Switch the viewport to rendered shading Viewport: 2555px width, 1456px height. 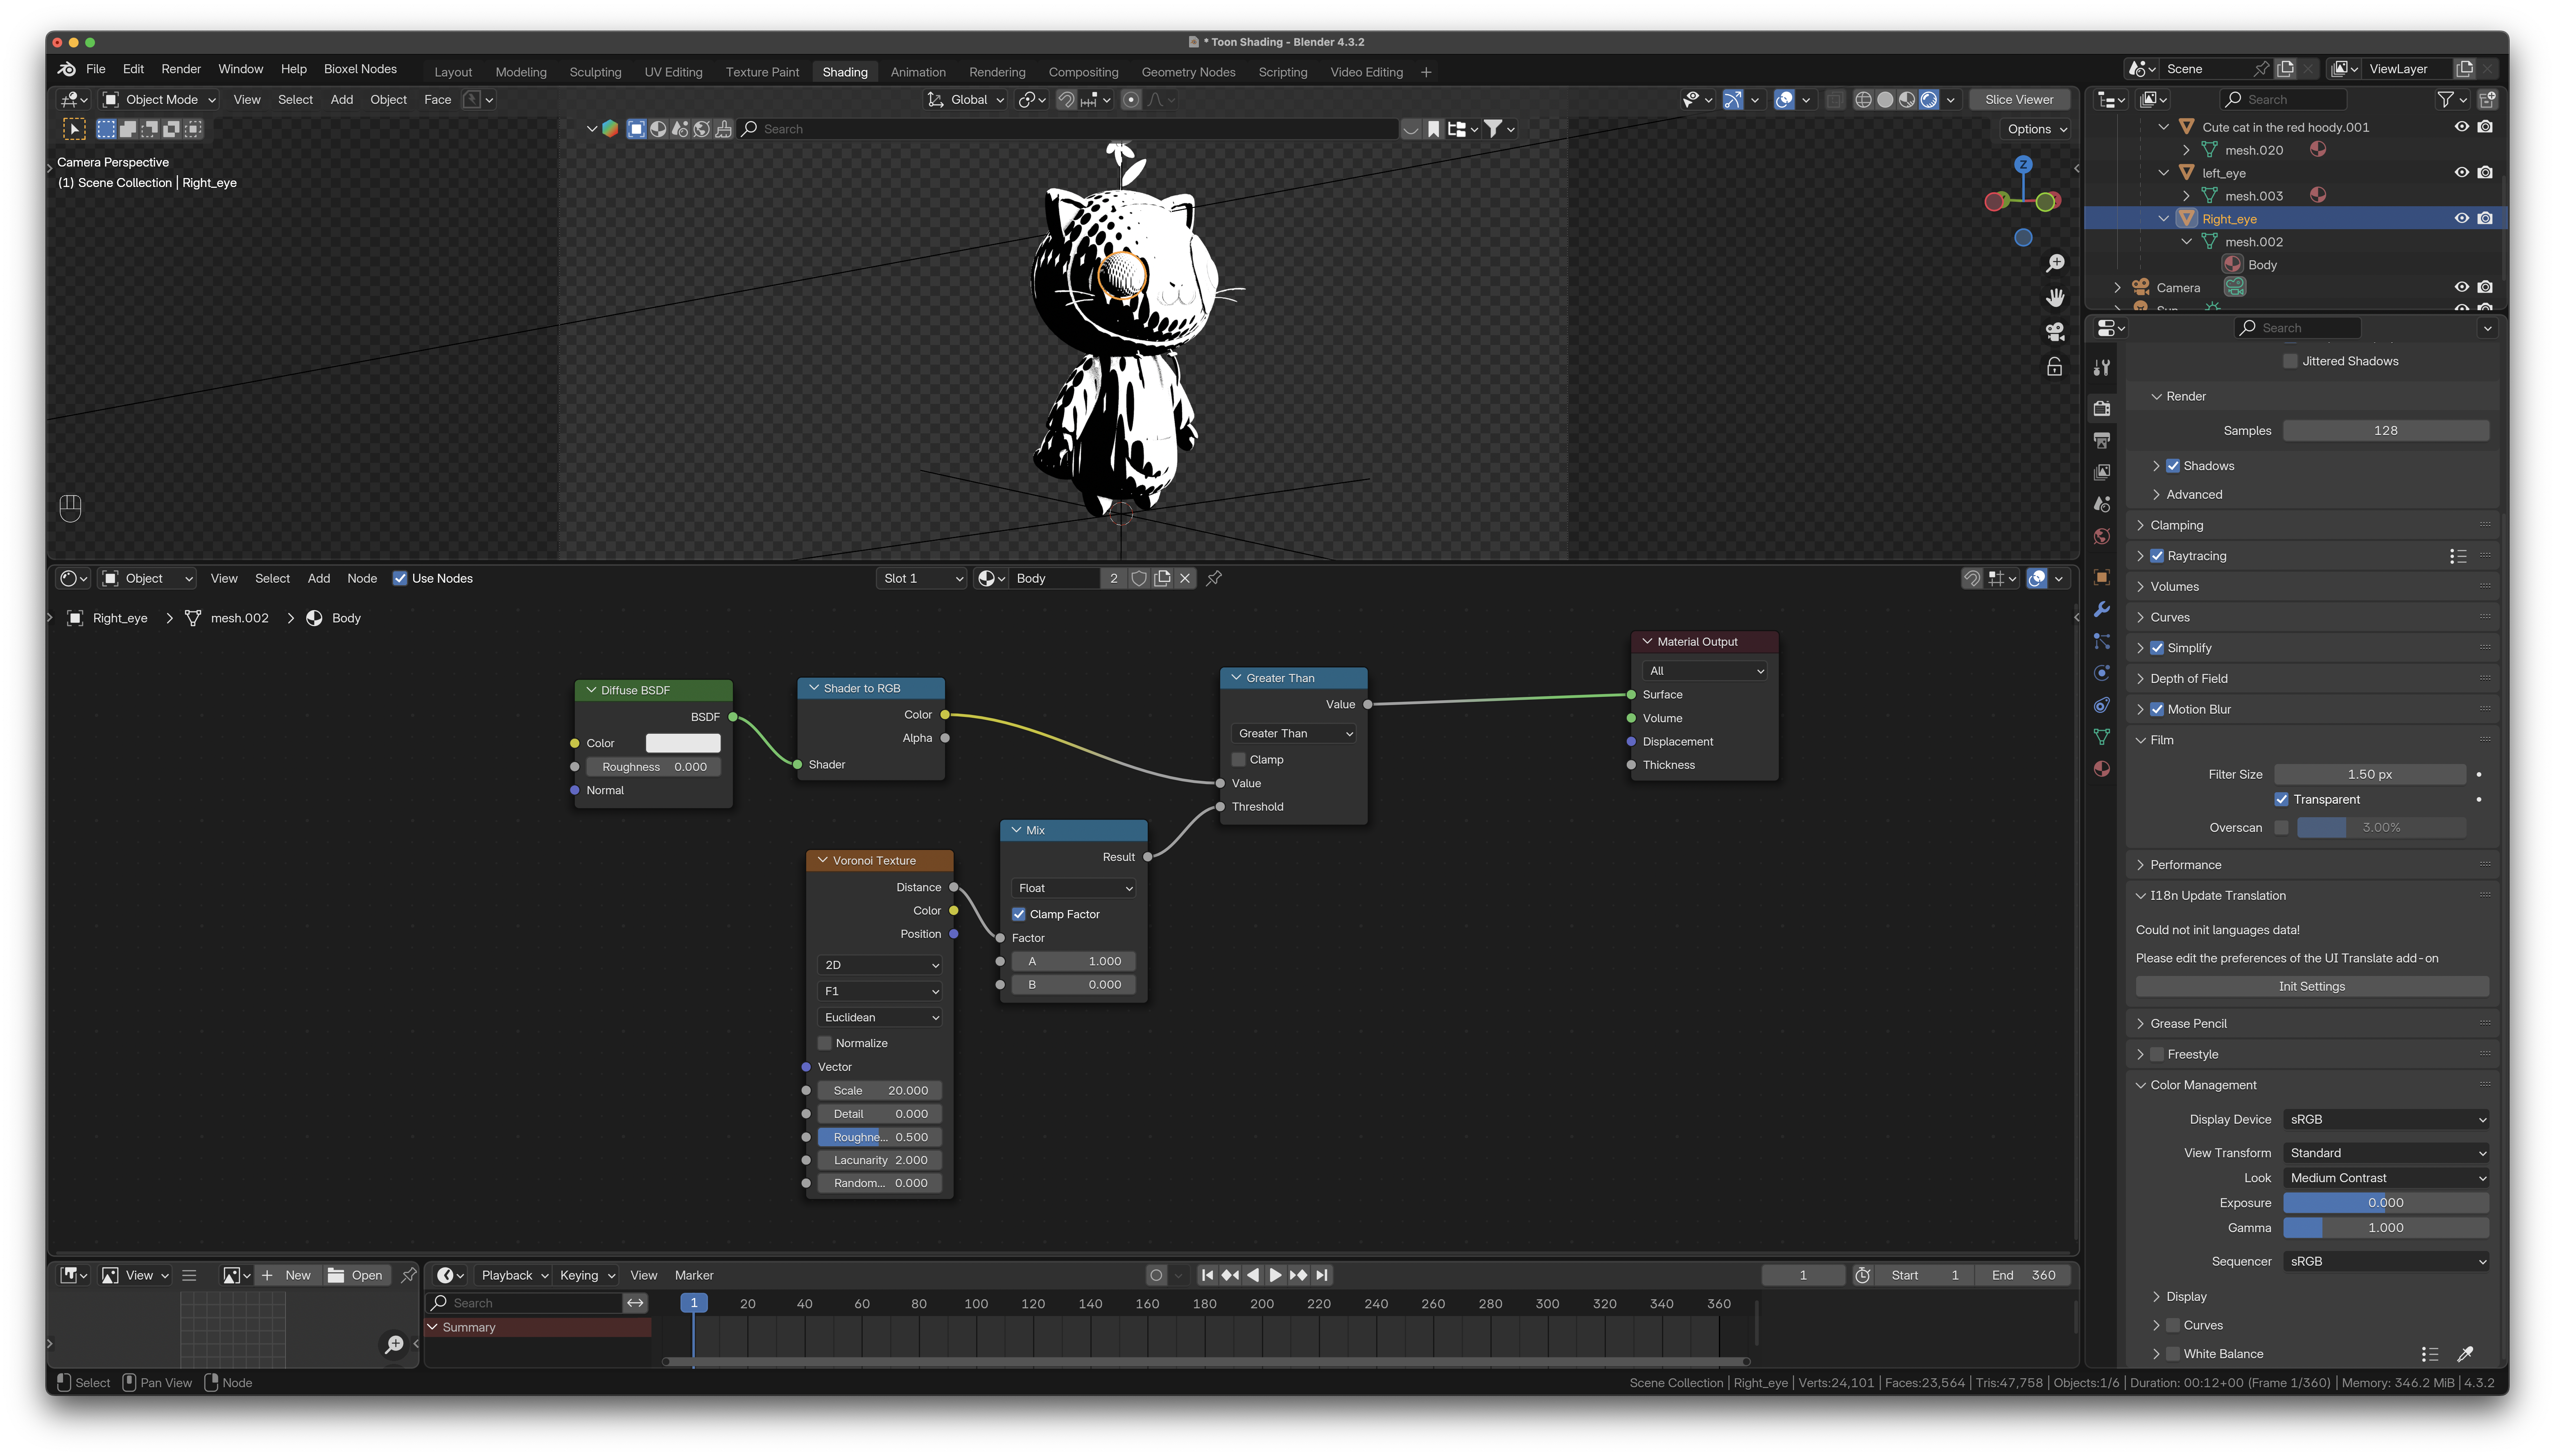click(x=1929, y=100)
